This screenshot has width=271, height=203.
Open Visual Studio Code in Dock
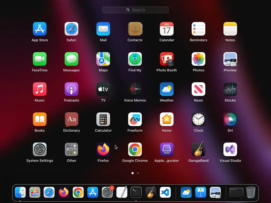click(165, 192)
